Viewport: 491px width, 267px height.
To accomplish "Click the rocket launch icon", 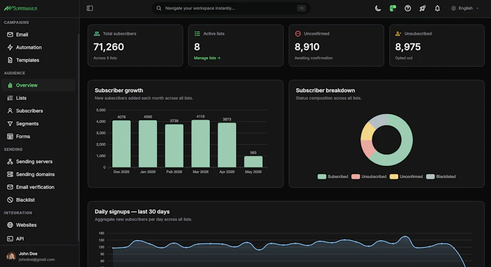I will [422, 8].
